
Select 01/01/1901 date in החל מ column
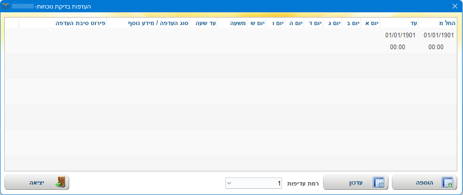[x=438, y=35]
